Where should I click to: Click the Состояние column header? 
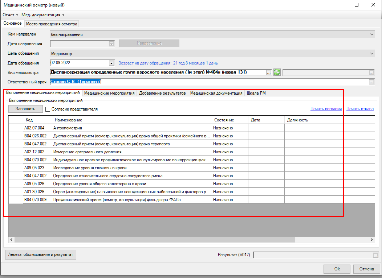click(x=230, y=120)
